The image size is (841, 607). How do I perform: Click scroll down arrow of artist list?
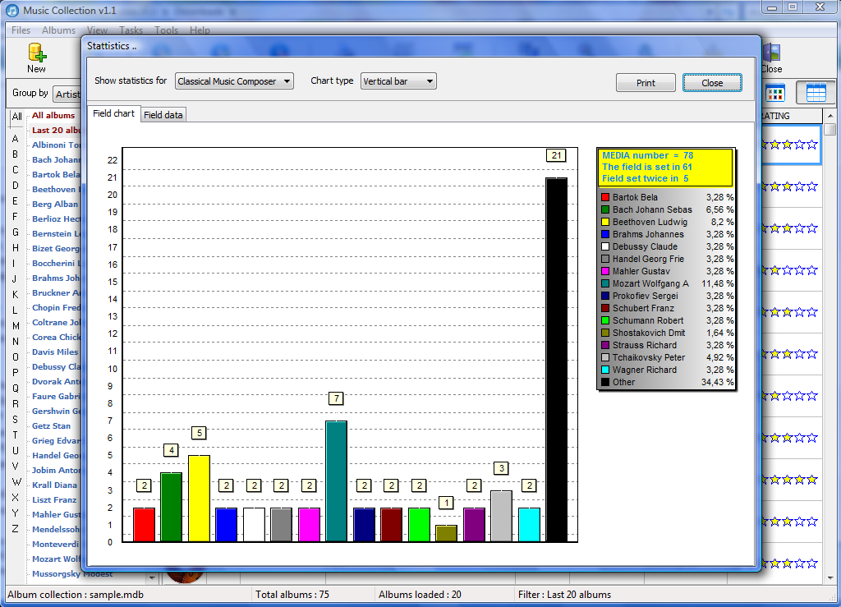(x=152, y=578)
